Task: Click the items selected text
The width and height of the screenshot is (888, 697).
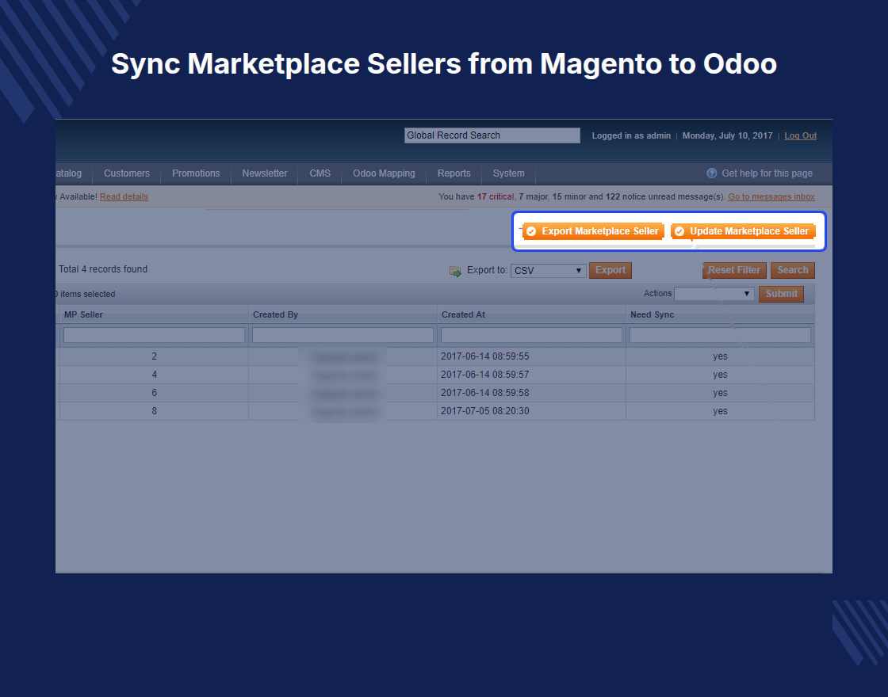Action: point(86,294)
